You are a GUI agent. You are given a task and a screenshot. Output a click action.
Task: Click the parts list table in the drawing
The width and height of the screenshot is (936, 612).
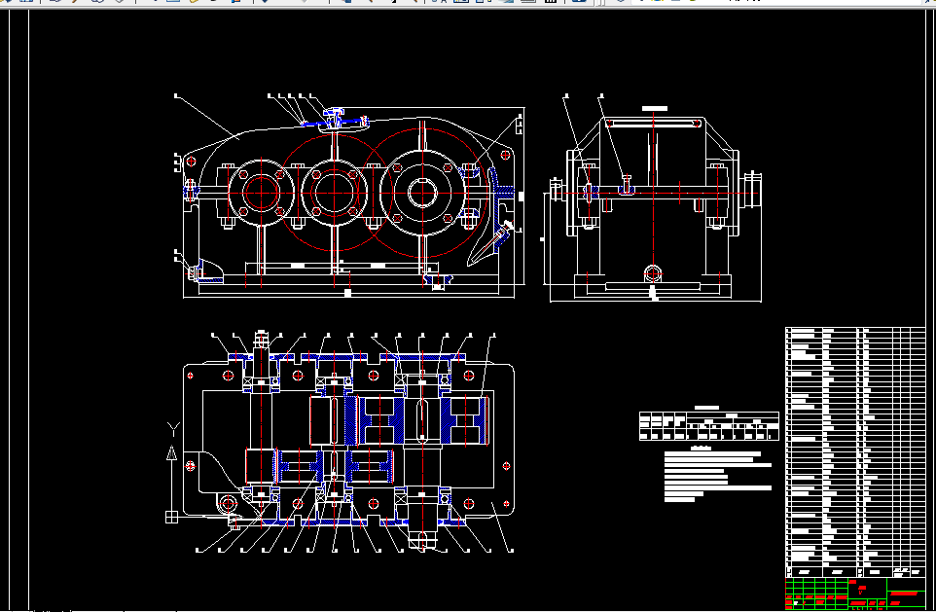click(x=855, y=452)
